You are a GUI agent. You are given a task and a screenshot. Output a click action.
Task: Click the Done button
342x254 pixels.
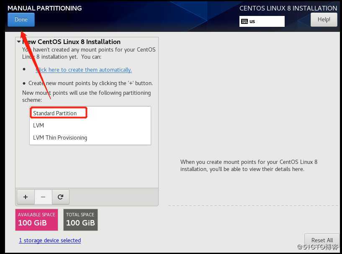21,20
